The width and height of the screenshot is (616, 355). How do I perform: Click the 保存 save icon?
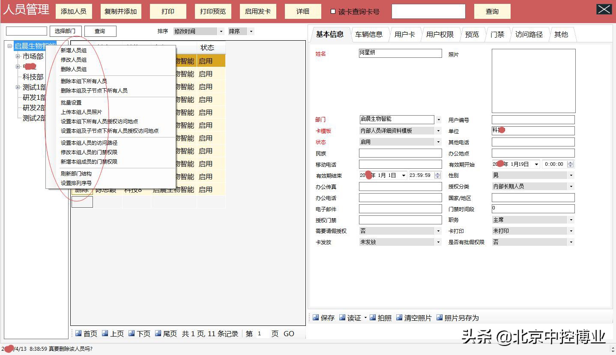point(316,318)
